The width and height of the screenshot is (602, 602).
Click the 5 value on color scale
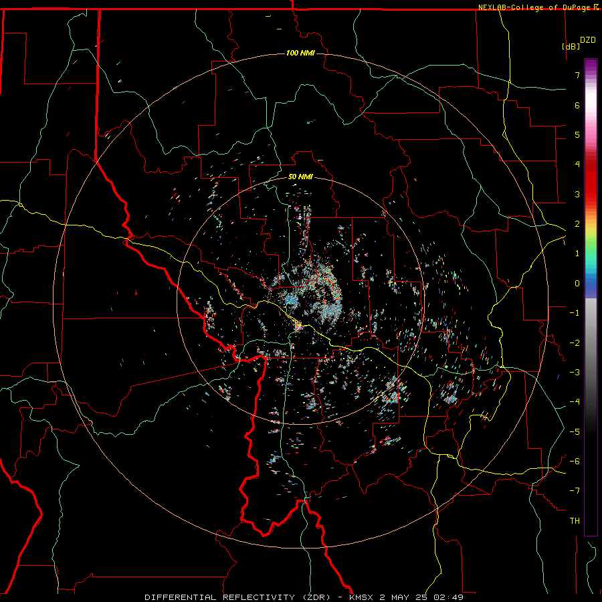click(x=577, y=134)
